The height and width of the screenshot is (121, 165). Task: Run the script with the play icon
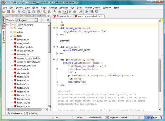(x=70, y=12)
